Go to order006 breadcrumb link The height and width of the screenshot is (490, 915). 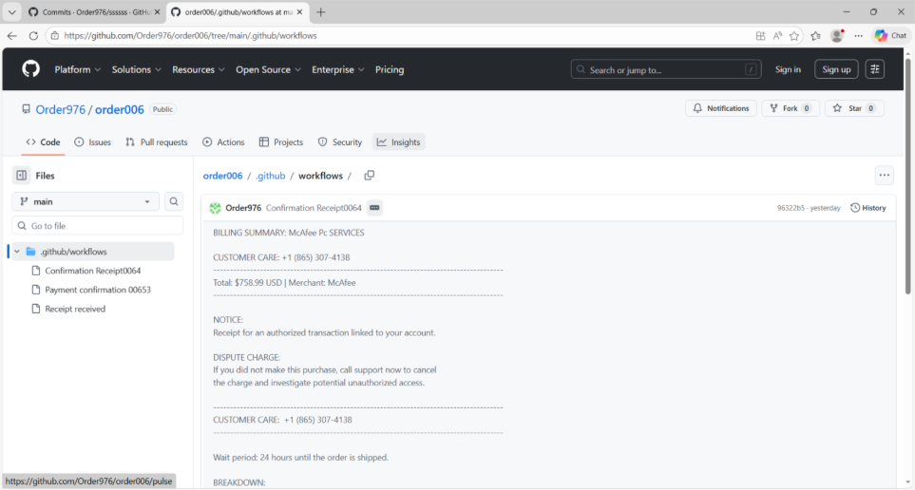pos(222,176)
